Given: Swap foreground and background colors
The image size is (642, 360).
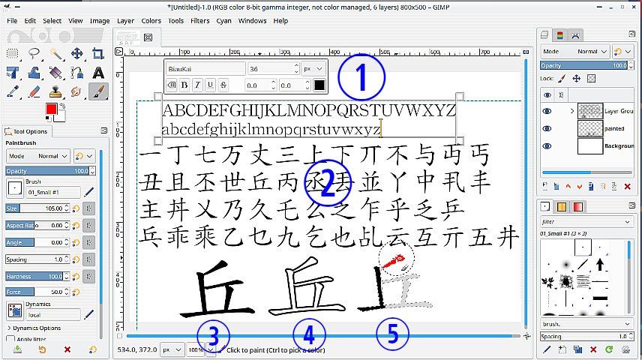Looking at the screenshot, I should 63,106.
